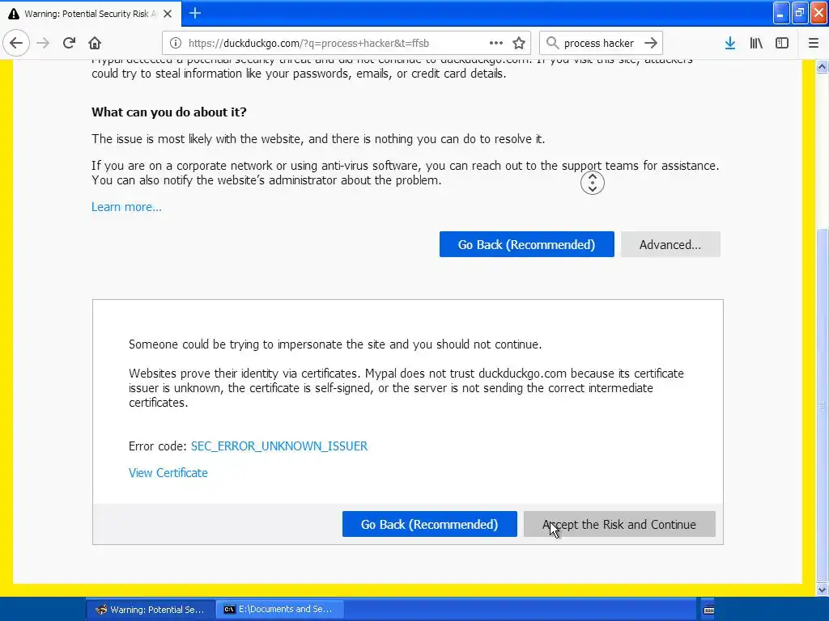829x621 pixels.
Task: Open the Learn more link
Action: click(x=126, y=207)
